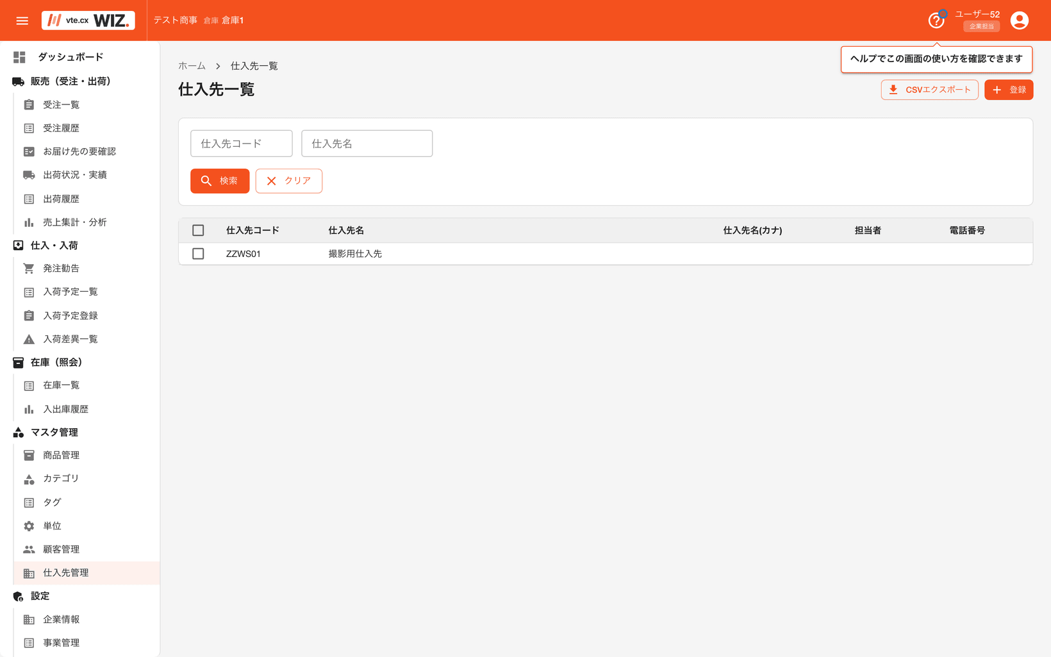1051x657 pixels.
Task: Click the 仕入先コード column header
Action: (x=252, y=230)
